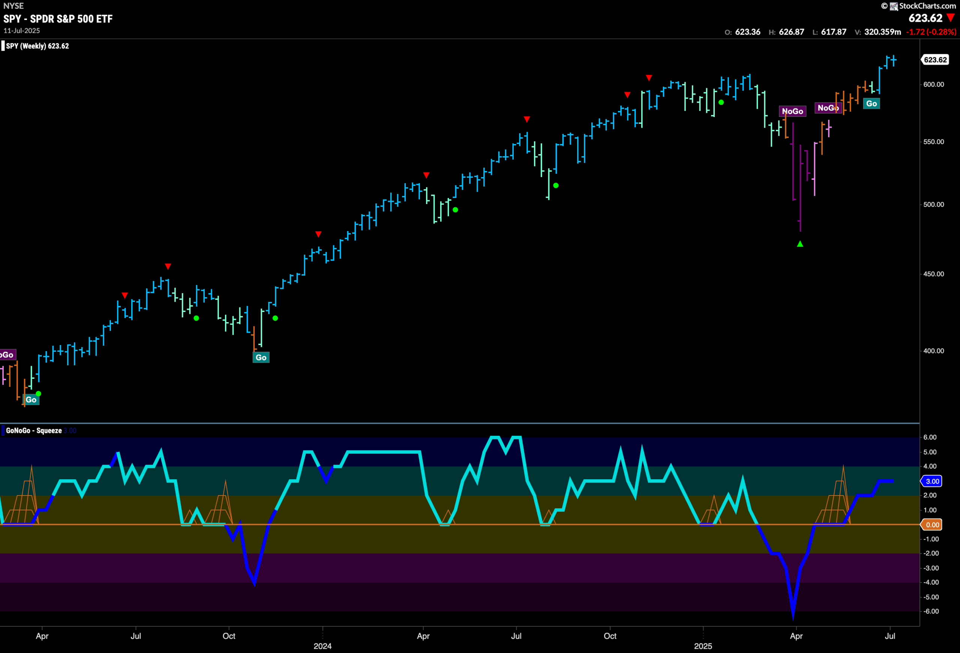Select the NYSE exchange label
The height and width of the screenshot is (653, 960).
[13, 6]
